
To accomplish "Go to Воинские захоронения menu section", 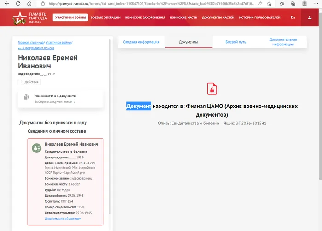I will [x=145, y=17].
